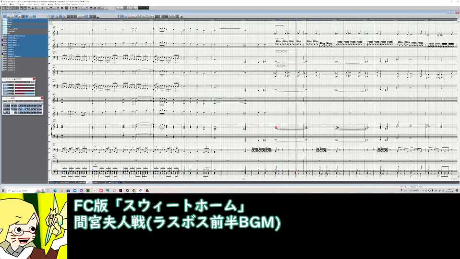The width and height of the screenshot is (460, 259).
Task: Adjust the bottom red-and-blue slider in the palette
Action: (x=25, y=94)
